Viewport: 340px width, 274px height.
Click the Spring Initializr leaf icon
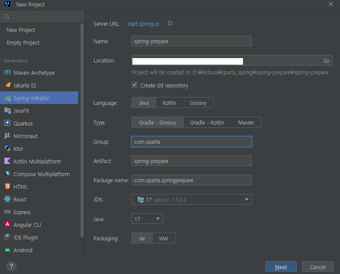(7, 98)
